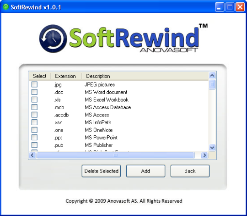Tick the checkbox for .doc extension
Screen dimensions: 247x216
(x=34, y=92)
